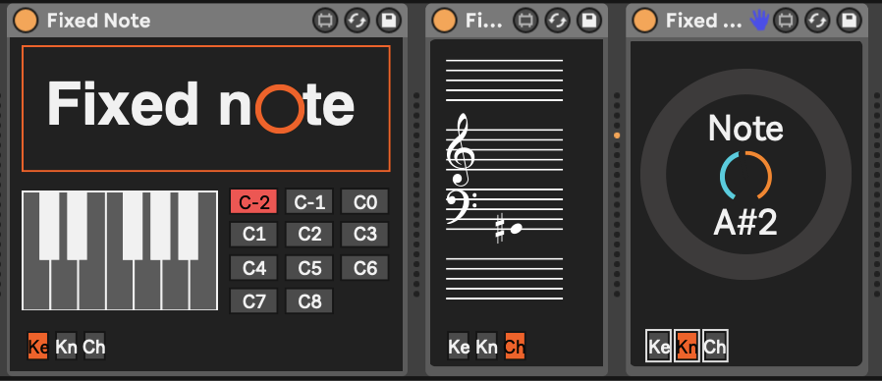Select octave C8

[309, 301]
